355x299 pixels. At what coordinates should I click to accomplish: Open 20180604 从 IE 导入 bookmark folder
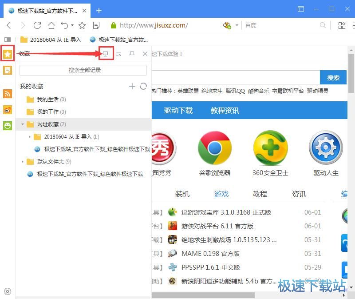[x=51, y=40]
